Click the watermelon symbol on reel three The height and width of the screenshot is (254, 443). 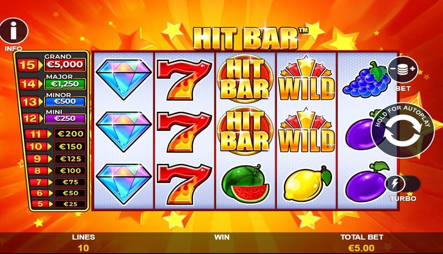245,183
